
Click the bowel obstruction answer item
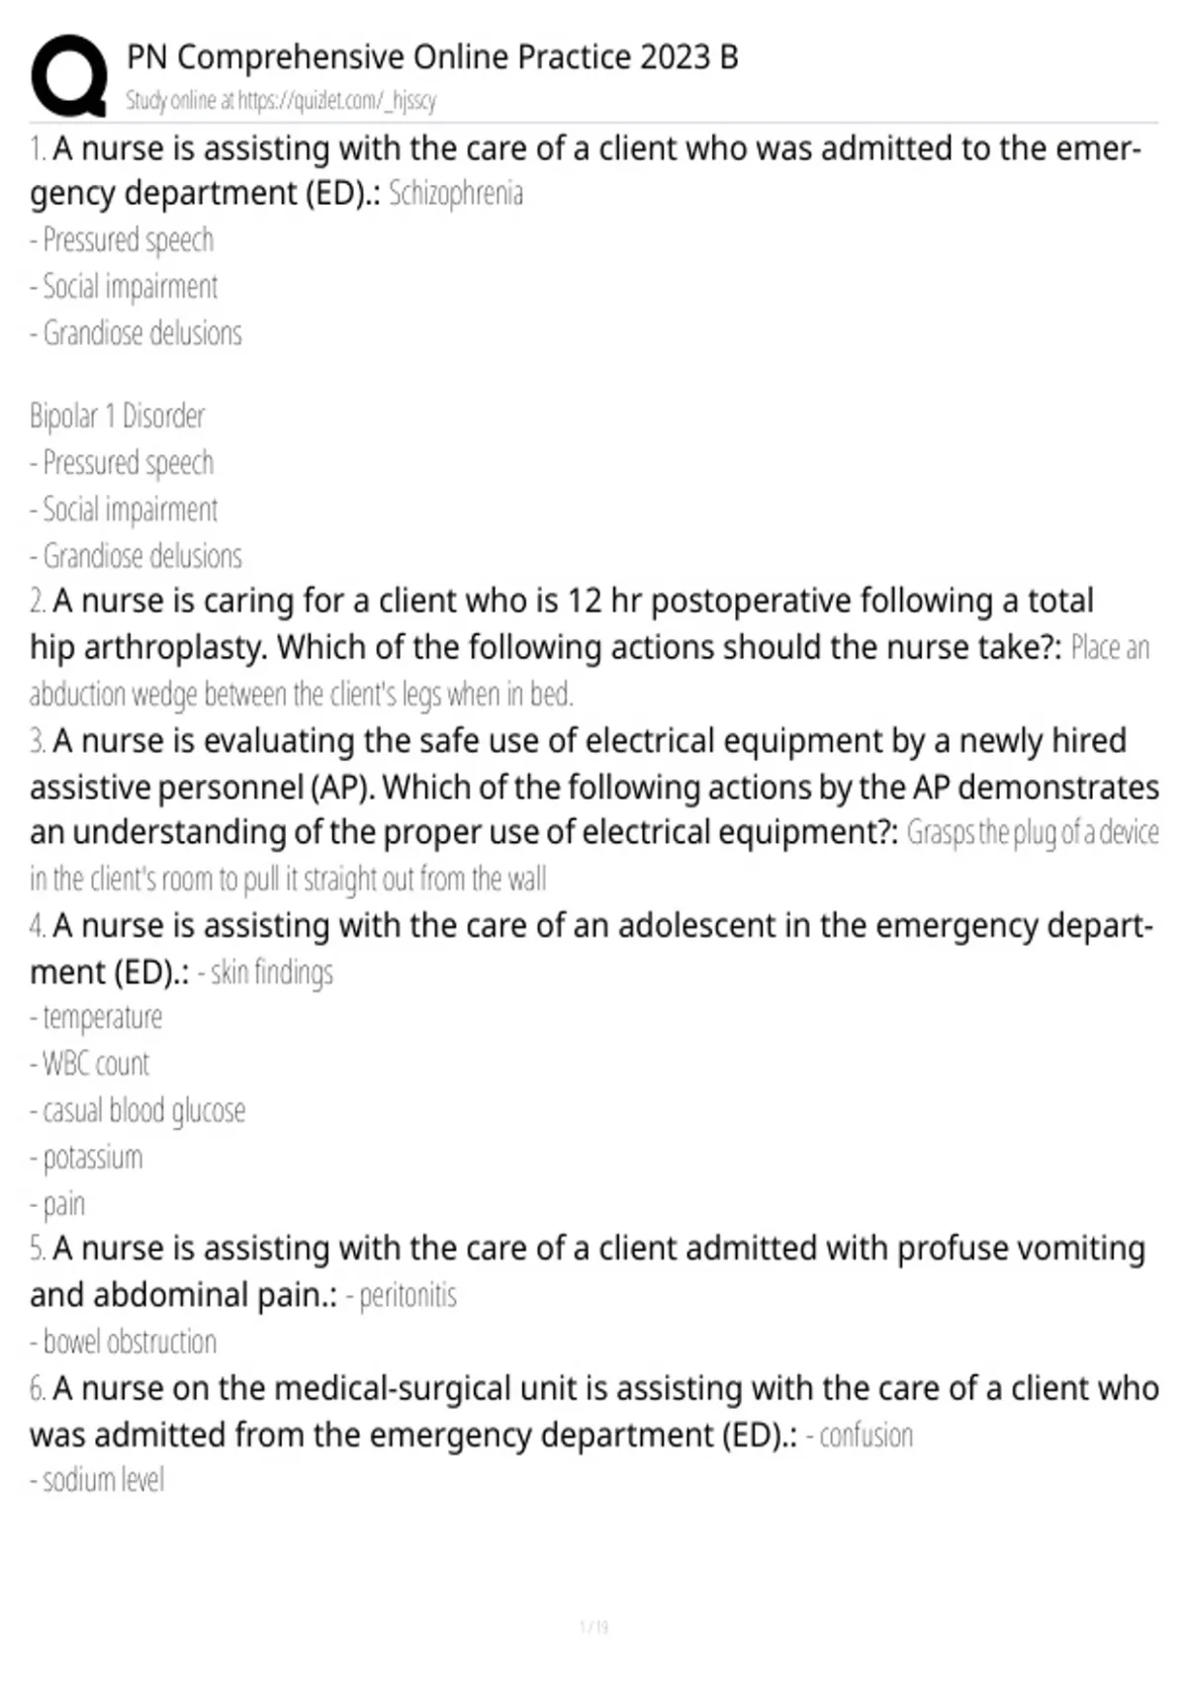(124, 1342)
